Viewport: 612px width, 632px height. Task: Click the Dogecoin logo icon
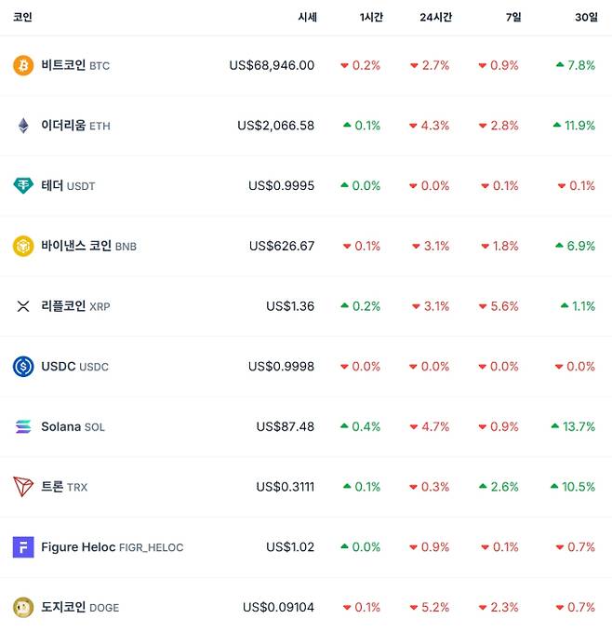click(x=23, y=608)
